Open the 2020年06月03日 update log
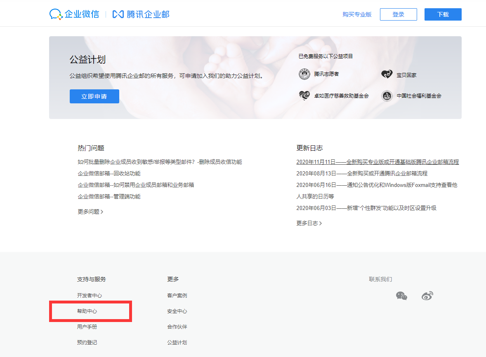The image size is (486, 357). coord(366,208)
